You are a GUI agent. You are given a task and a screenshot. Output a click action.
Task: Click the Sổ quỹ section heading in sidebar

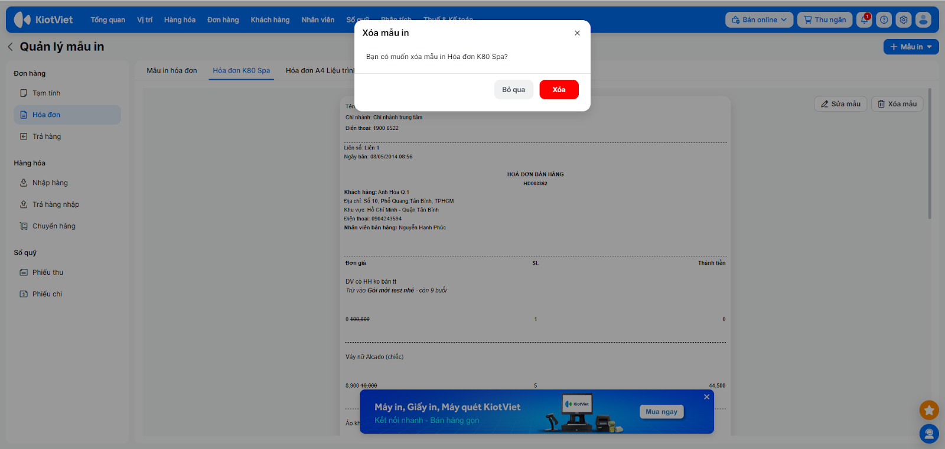tap(25, 253)
